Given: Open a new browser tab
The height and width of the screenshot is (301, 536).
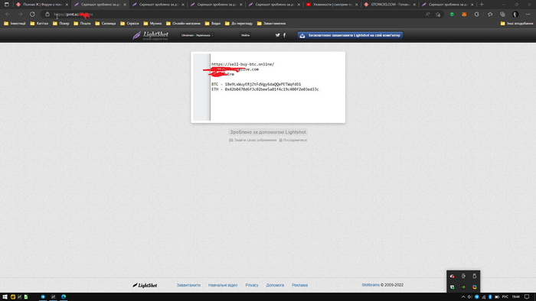Looking at the screenshot, I should point(482,5).
